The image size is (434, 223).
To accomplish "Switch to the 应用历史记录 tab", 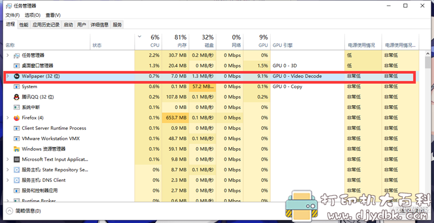I will pos(46,24).
